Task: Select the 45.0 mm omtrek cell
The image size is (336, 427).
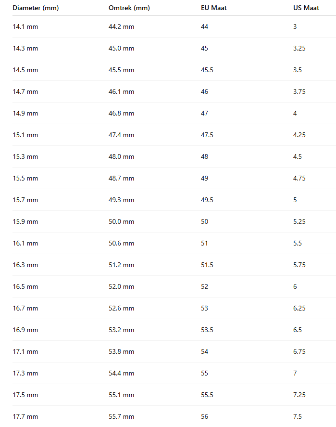Action: 121,48
